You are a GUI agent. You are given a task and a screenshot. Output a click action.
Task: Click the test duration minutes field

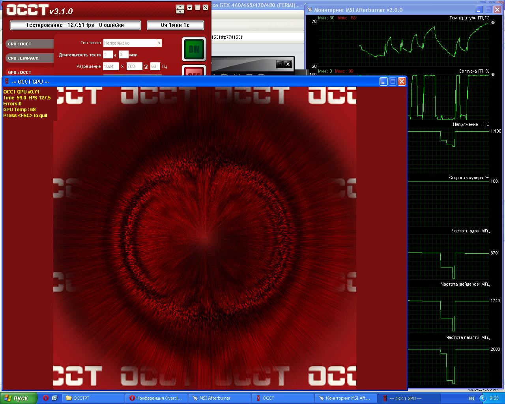(123, 55)
